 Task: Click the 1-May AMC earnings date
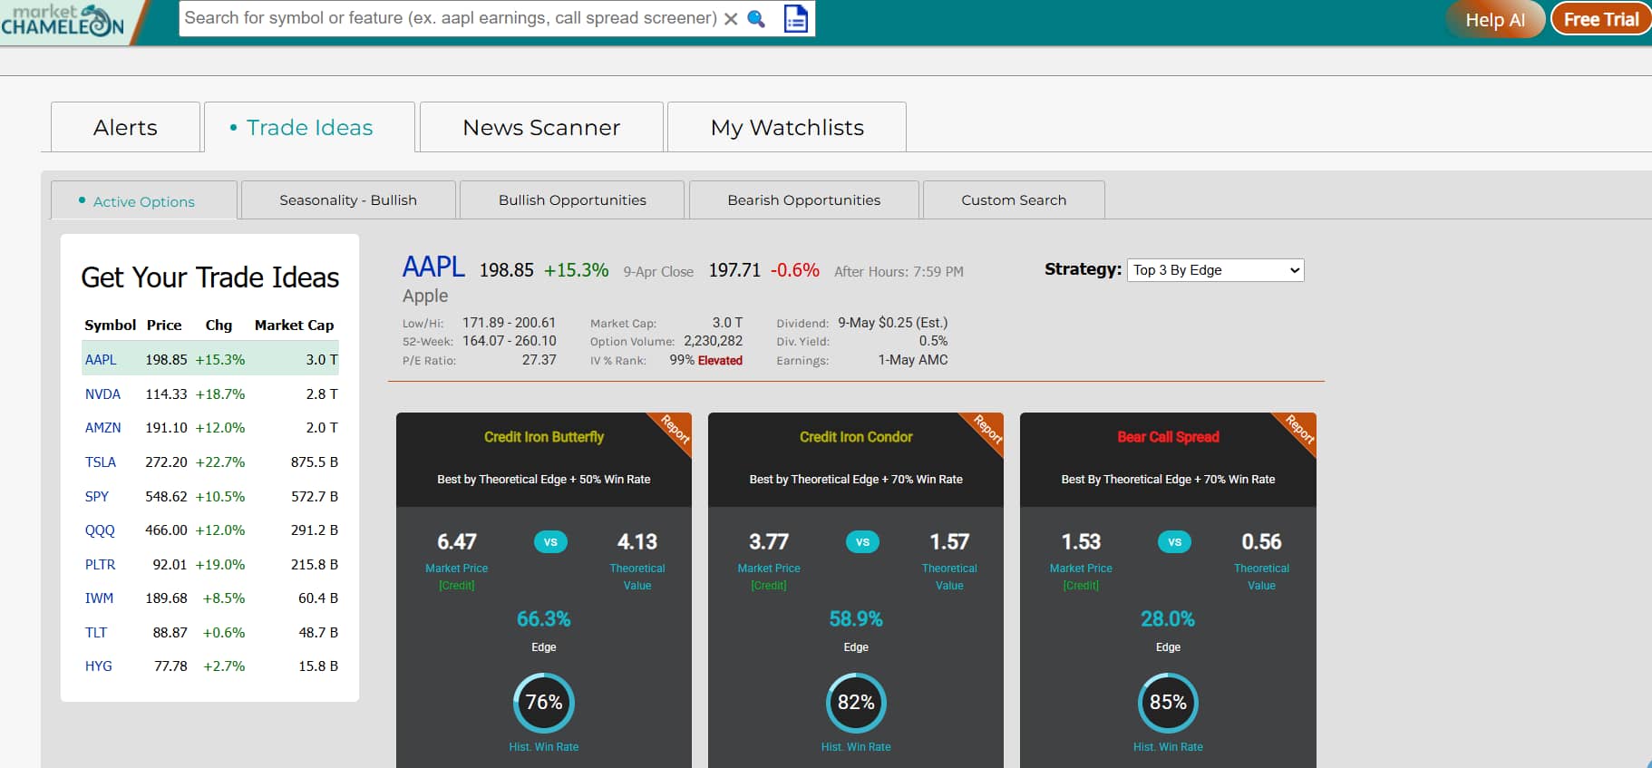click(913, 360)
